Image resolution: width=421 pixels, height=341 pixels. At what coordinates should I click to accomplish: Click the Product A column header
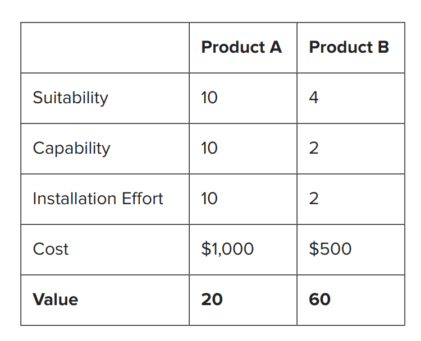coord(241,48)
